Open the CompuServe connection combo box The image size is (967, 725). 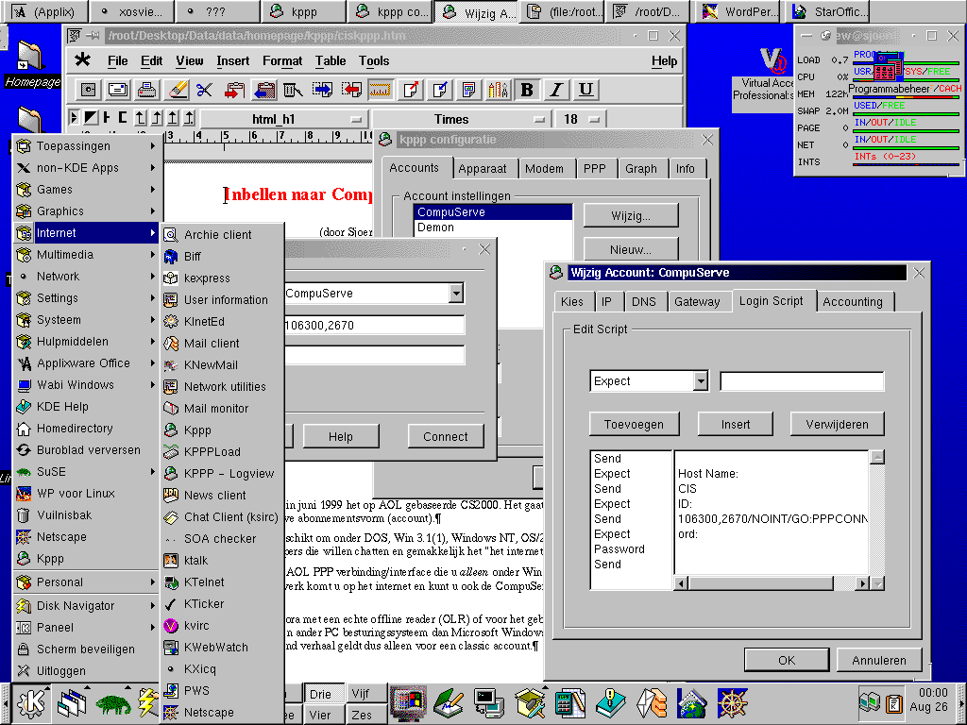(x=456, y=294)
